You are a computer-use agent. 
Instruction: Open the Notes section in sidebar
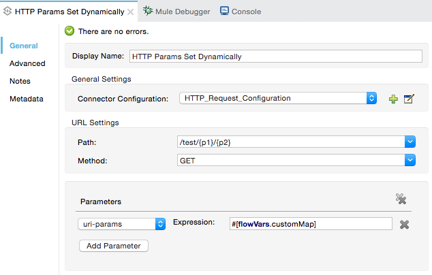(x=20, y=81)
